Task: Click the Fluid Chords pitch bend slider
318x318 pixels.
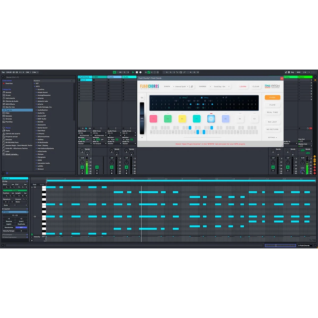Action: tap(142, 118)
